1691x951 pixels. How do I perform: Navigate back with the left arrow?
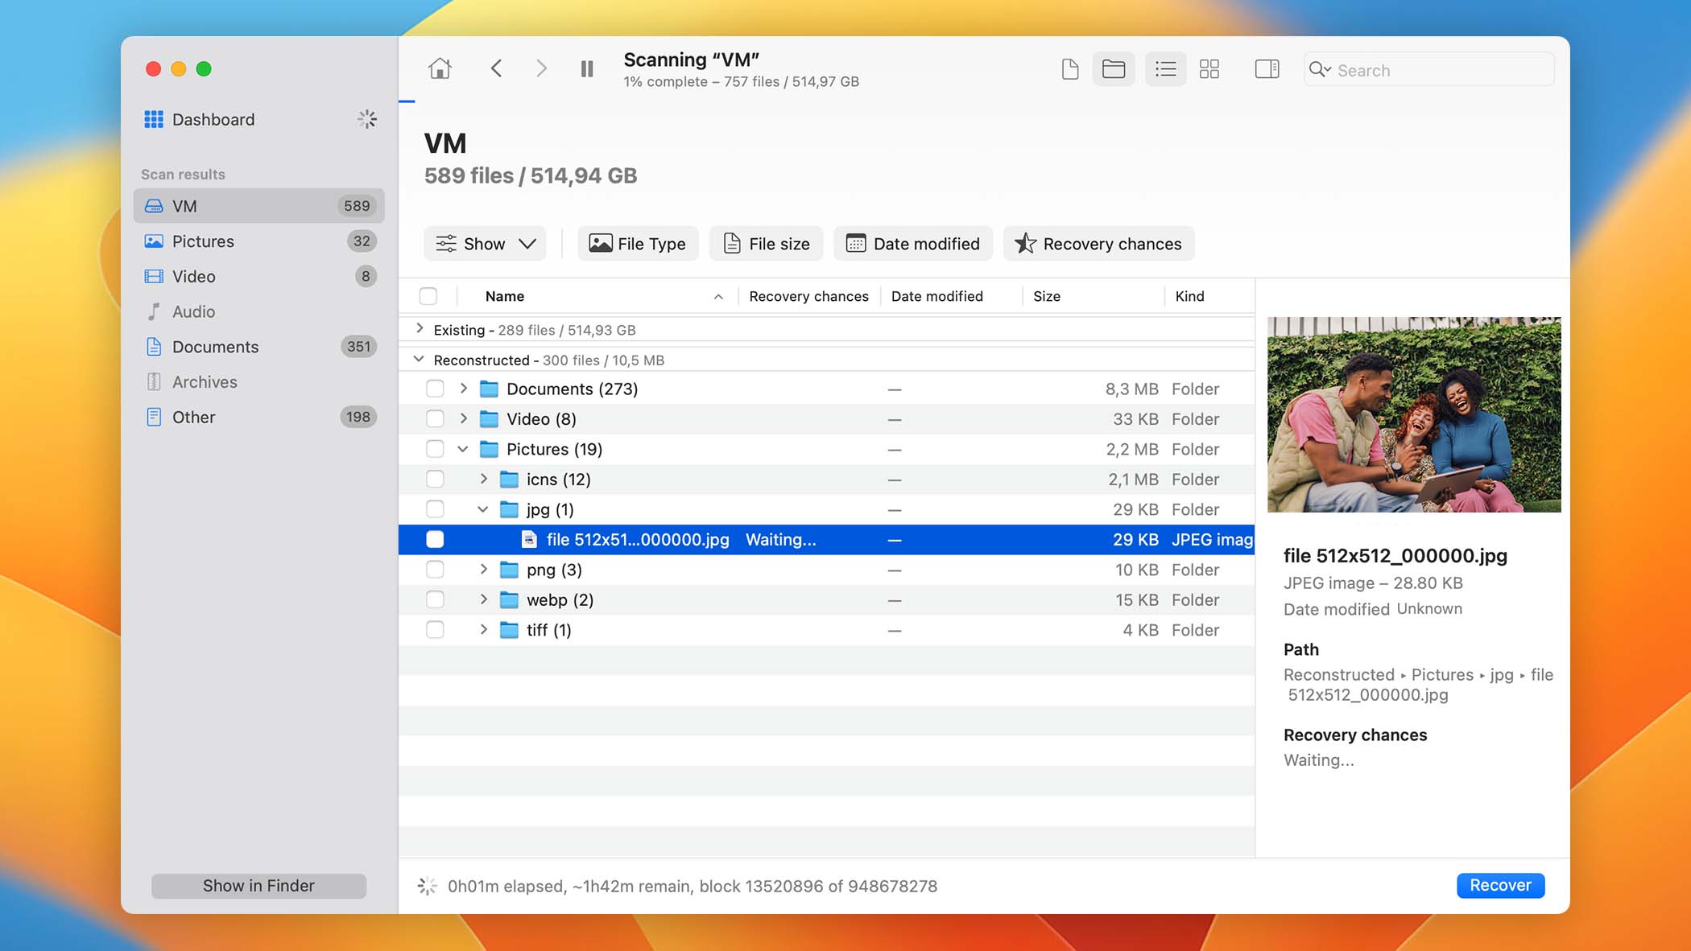tap(497, 68)
